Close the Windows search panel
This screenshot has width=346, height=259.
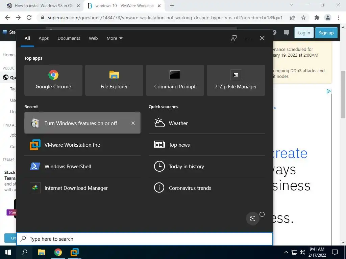click(x=262, y=38)
